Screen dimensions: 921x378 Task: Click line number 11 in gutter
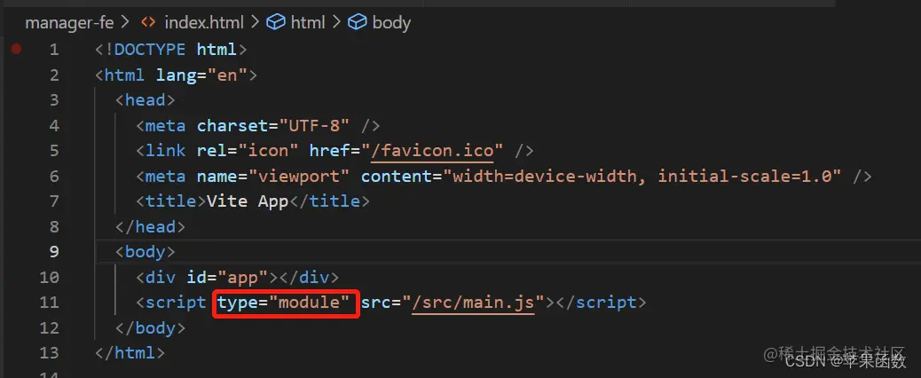tap(50, 303)
